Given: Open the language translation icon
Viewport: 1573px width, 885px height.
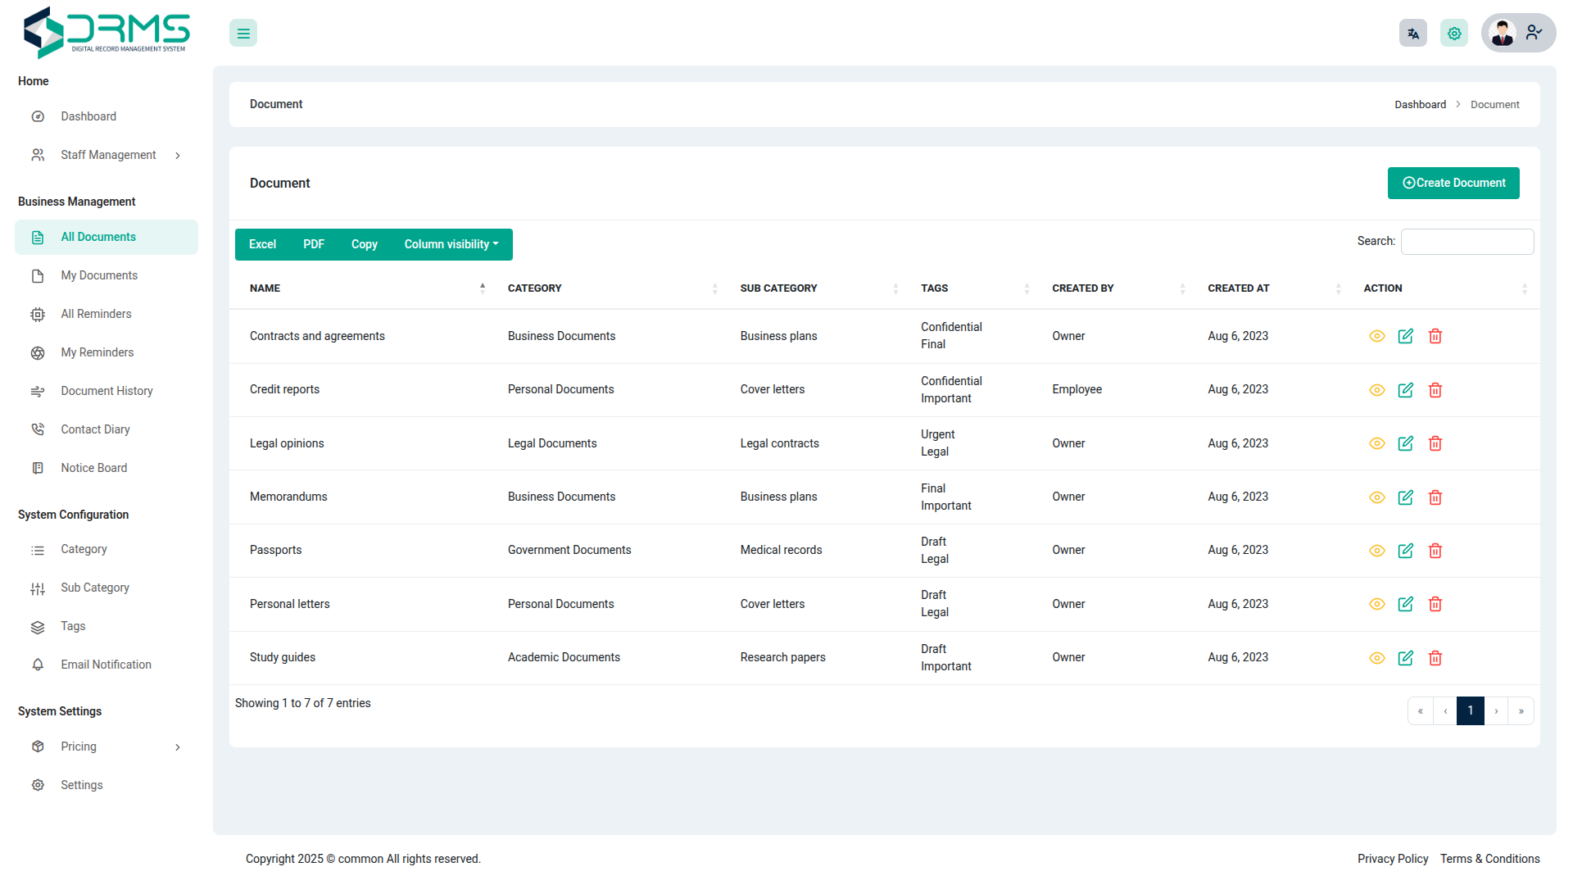Looking at the screenshot, I should click(x=1412, y=34).
